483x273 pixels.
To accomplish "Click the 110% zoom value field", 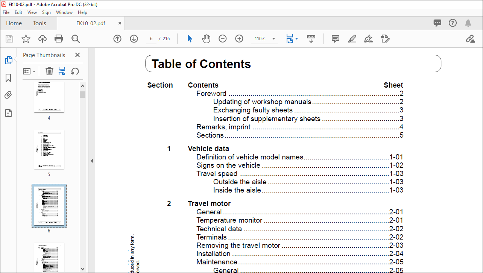I will [260, 39].
